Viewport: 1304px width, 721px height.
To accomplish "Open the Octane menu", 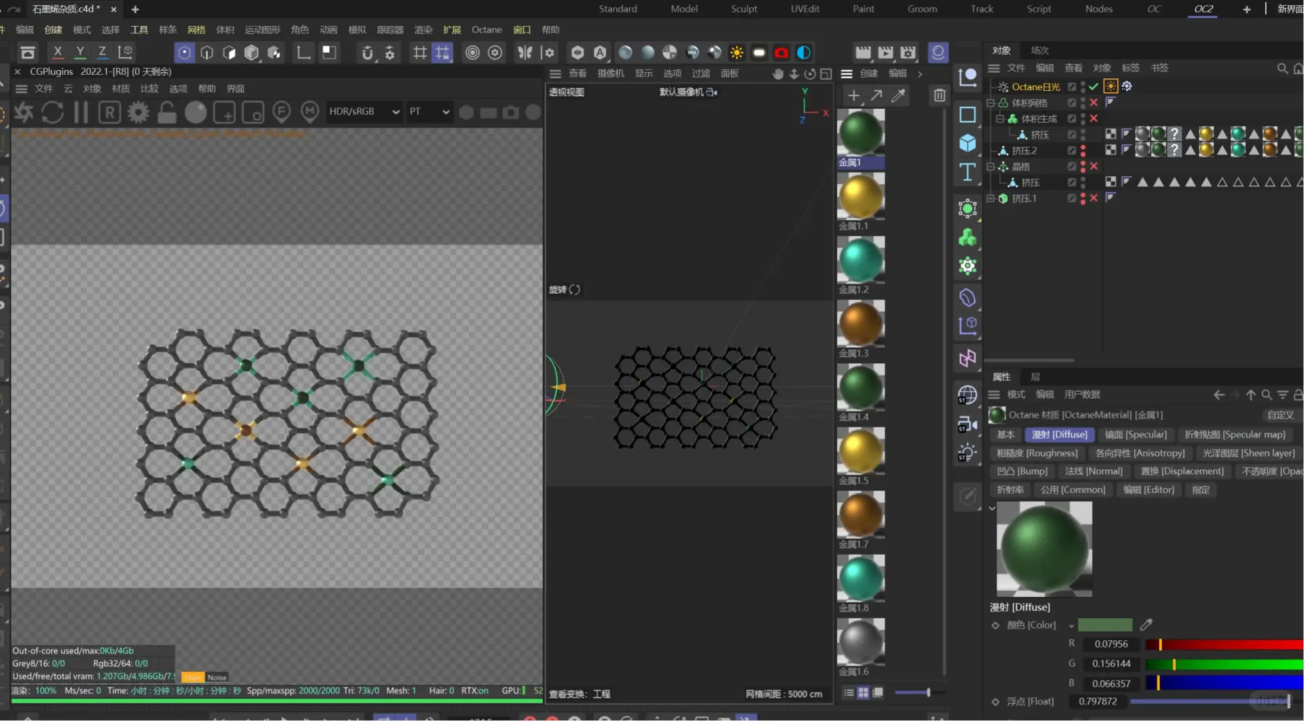I will pyautogui.click(x=486, y=29).
